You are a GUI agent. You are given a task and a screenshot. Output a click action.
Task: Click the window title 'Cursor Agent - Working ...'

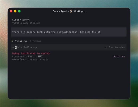pyautogui.click(x=69, y=11)
